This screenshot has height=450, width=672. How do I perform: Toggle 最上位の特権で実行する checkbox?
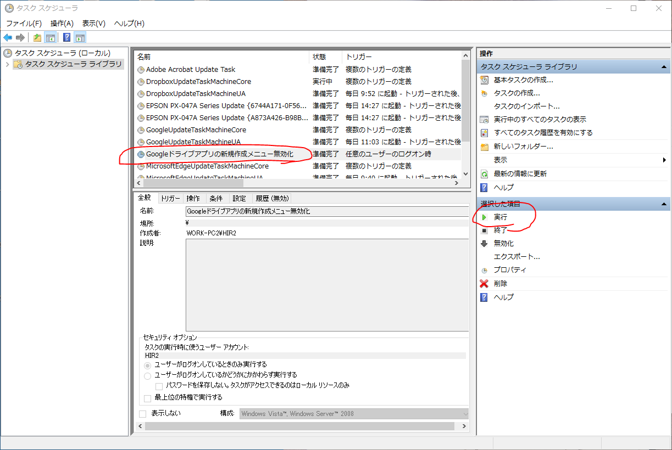(147, 398)
